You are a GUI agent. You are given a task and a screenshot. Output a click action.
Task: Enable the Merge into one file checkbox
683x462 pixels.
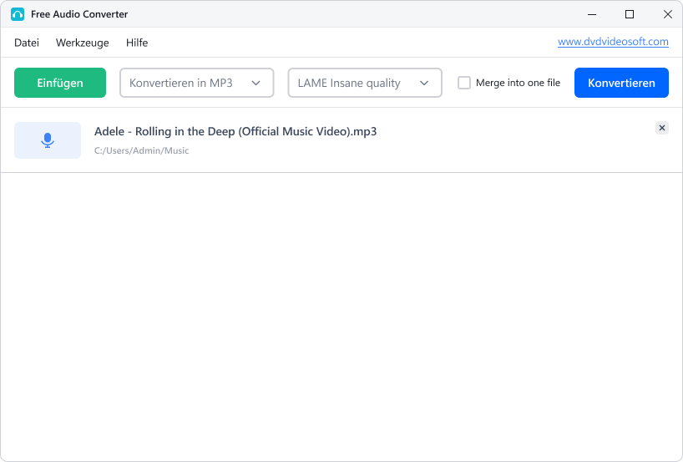click(x=464, y=83)
